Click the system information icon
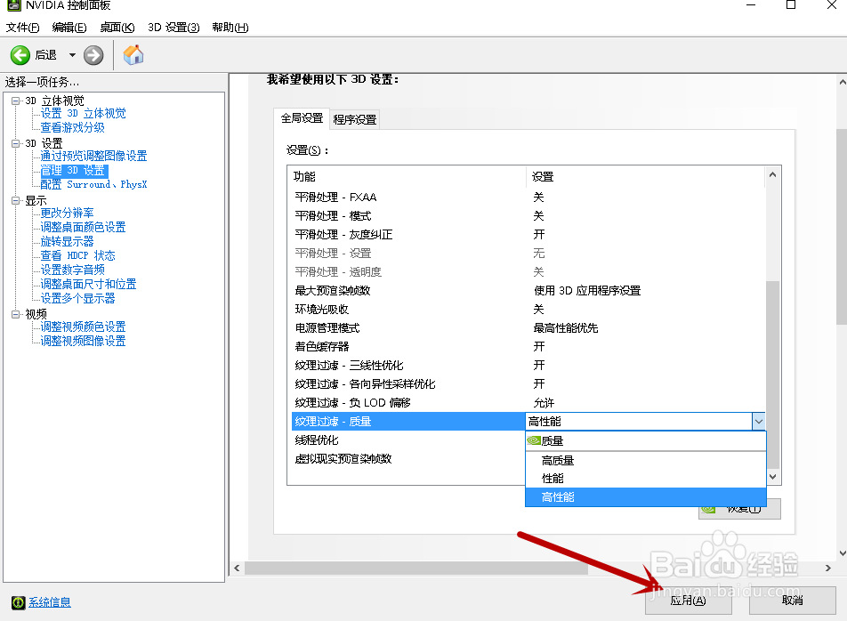The height and width of the screenshot is (621, 847). point(19,602)
